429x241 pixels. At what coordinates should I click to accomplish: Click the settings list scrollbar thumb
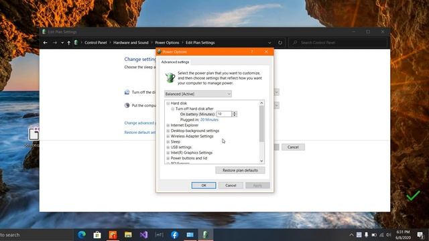point(261,123)
